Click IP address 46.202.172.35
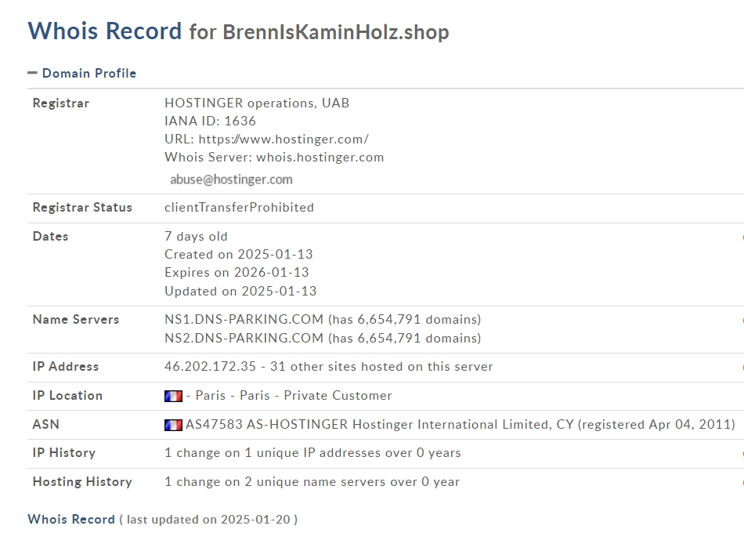The height and width of the screenshot is (533, 744). 210,367
